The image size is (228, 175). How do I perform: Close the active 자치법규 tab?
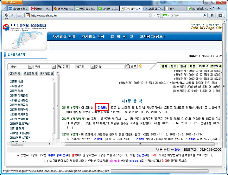(139, 9)
